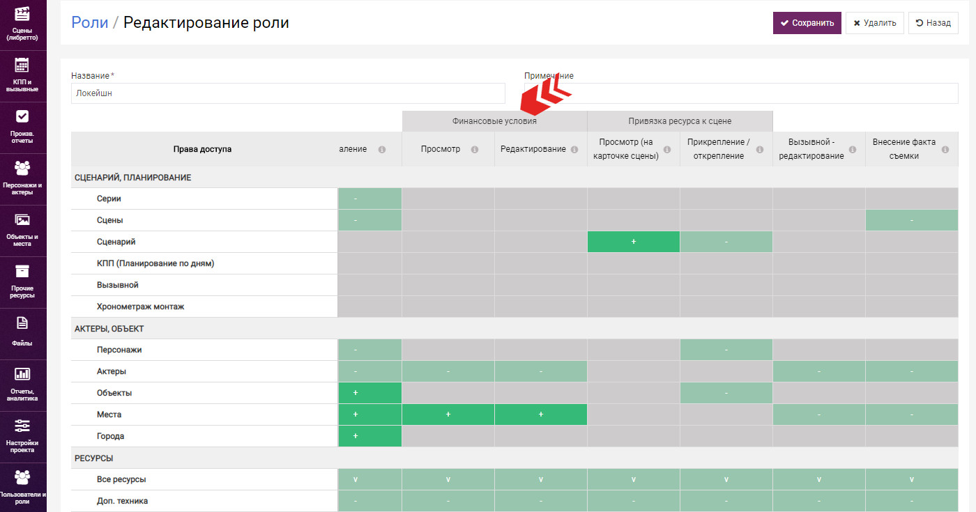Open Пользователи и роли sidebar section
The width and height of the screenshot is (976, 512).
[x=23, y=488]
